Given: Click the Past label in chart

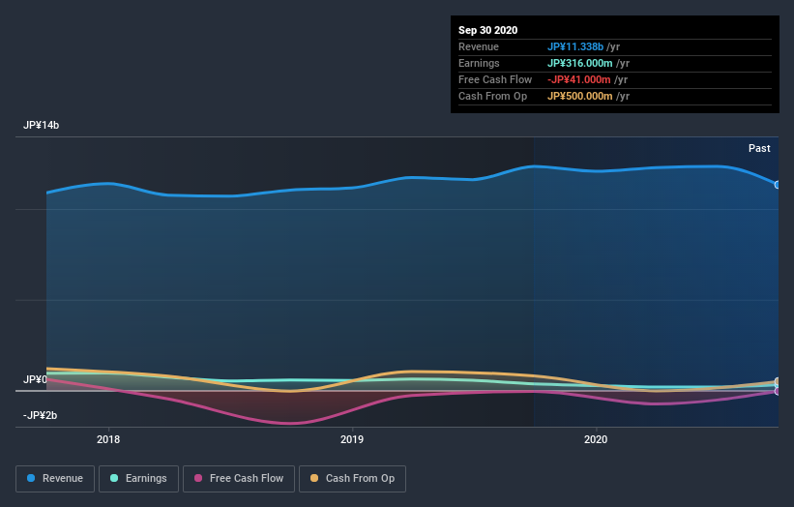Looking at the screenshot, I should point(759,148).
